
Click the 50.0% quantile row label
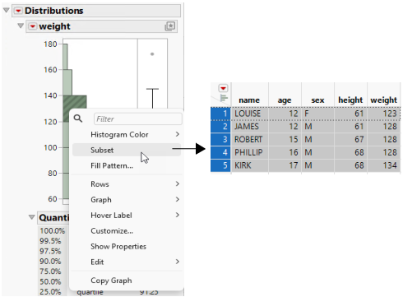point(50,281)
